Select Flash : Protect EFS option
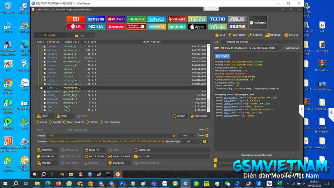Screen dimensions: 334x188 coord(65,122)
